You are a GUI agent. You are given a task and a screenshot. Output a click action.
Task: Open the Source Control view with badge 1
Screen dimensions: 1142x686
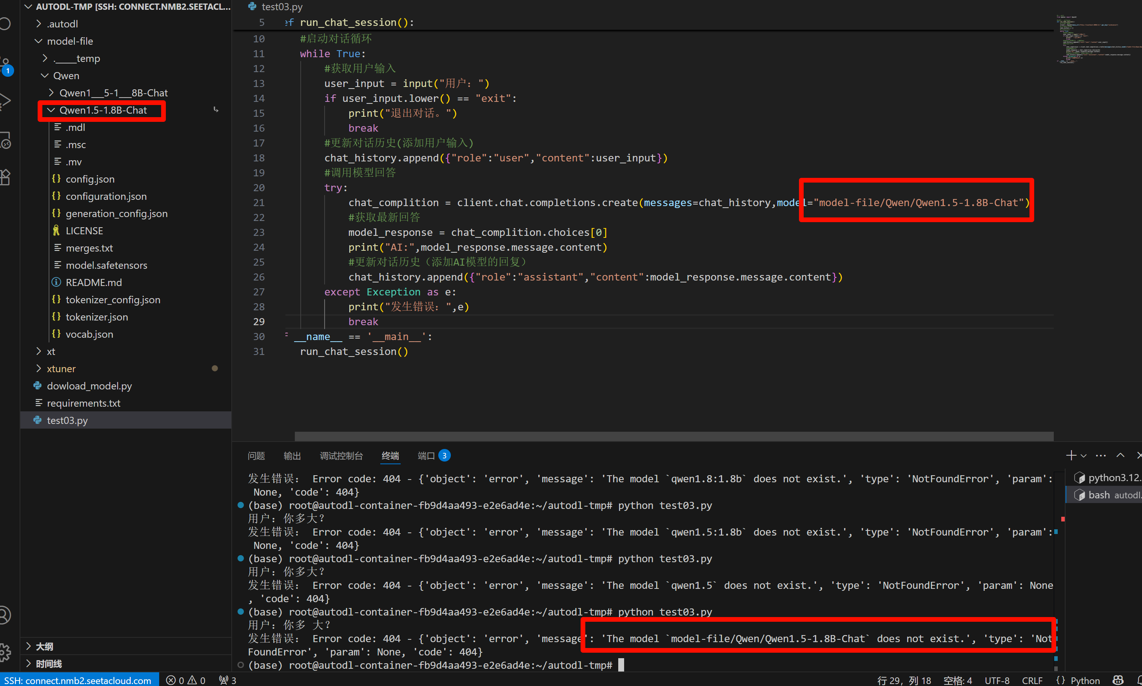pyautogui.click(x=5, y=66)
